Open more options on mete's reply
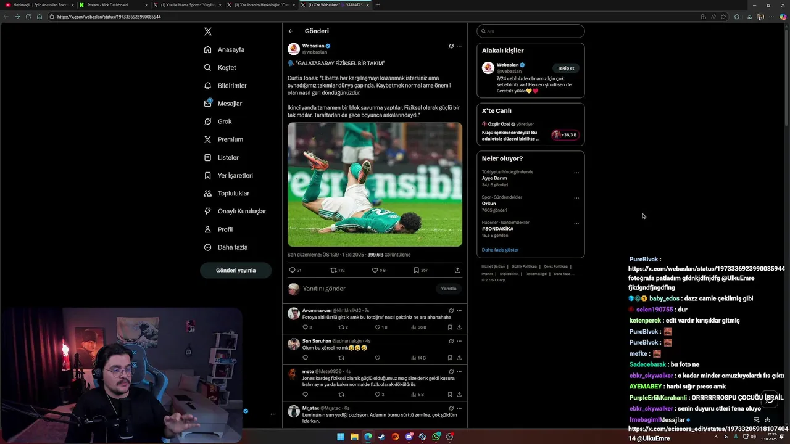This screenshot has height=444, width=790. 459,371
